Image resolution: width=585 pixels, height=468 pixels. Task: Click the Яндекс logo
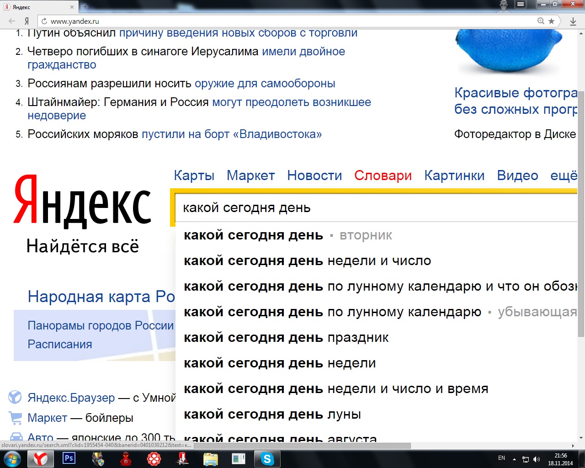coord(82,201)
